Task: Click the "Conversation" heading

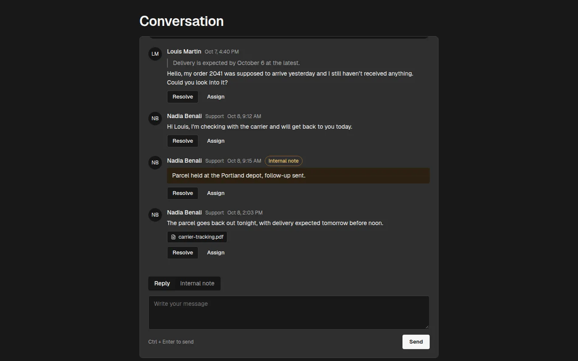Action: tap(181, 21)
